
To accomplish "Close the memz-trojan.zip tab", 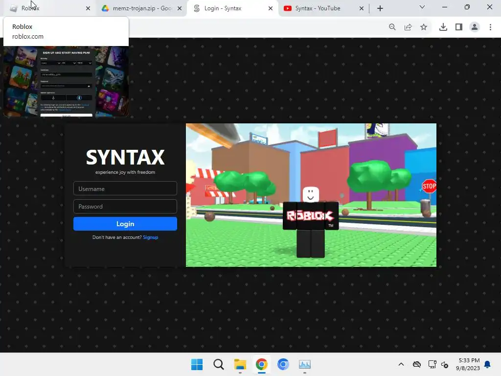I will pos(180,8).
